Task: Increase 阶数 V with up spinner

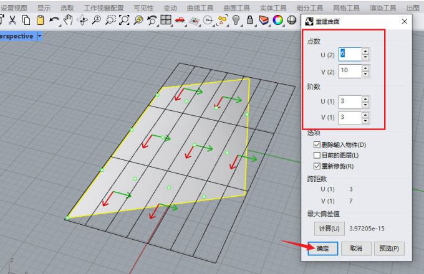Action: [x=365, y=115]
